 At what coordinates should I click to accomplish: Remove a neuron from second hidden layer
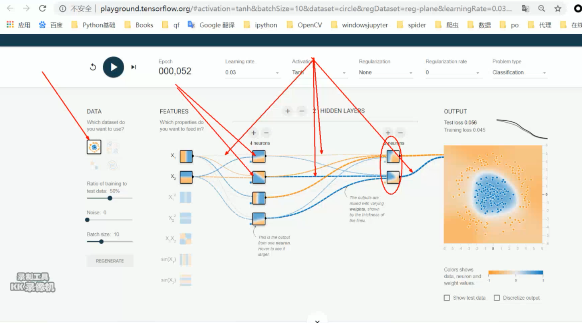(400, 133)
